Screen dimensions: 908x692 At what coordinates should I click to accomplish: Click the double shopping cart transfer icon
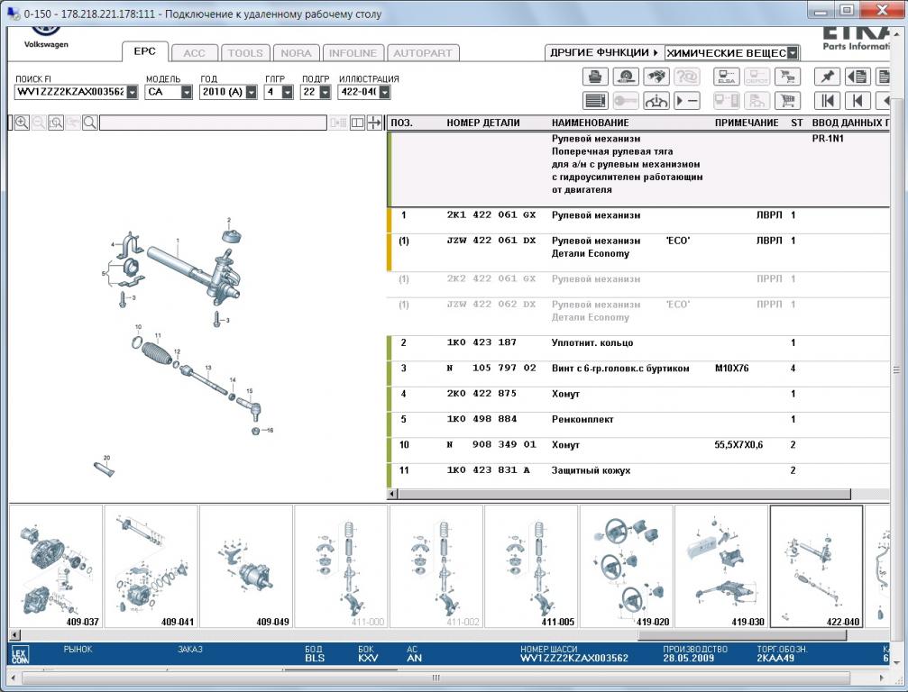pos(787,77)
